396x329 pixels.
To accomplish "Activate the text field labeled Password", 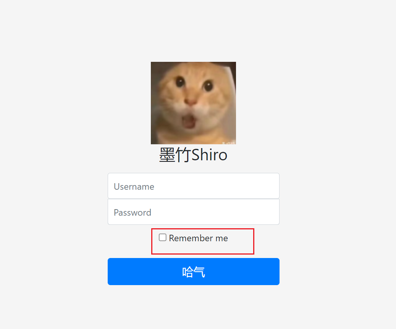I will [194, 212].
